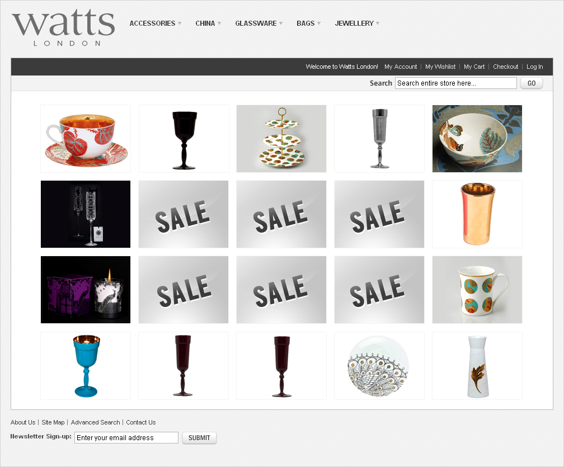Open the purple candle box product

click(86, 290)
